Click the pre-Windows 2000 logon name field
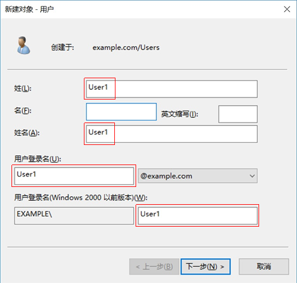This screenshot has height=283, width=297. coord(198,216)
